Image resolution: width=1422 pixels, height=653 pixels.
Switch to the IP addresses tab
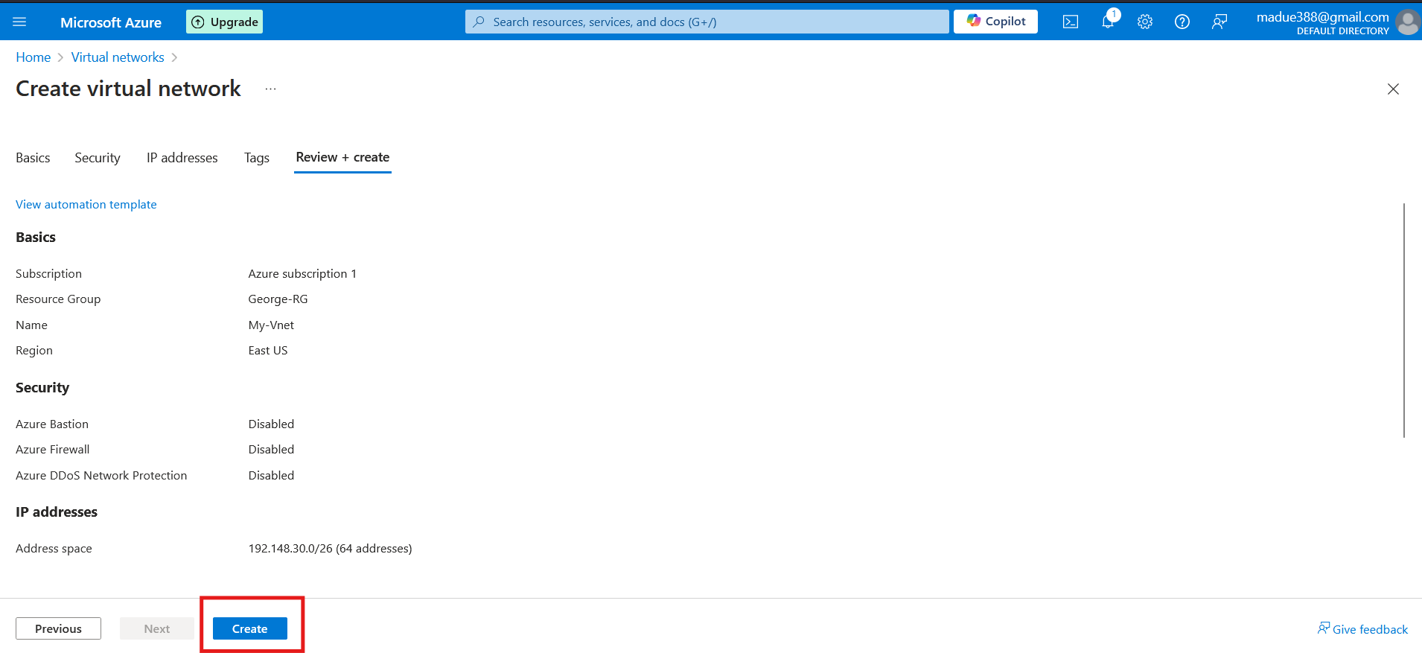(182, 158)
